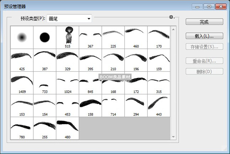
Task: Pick the eyebrow brush labeled 1024
Action: (67, 82)
